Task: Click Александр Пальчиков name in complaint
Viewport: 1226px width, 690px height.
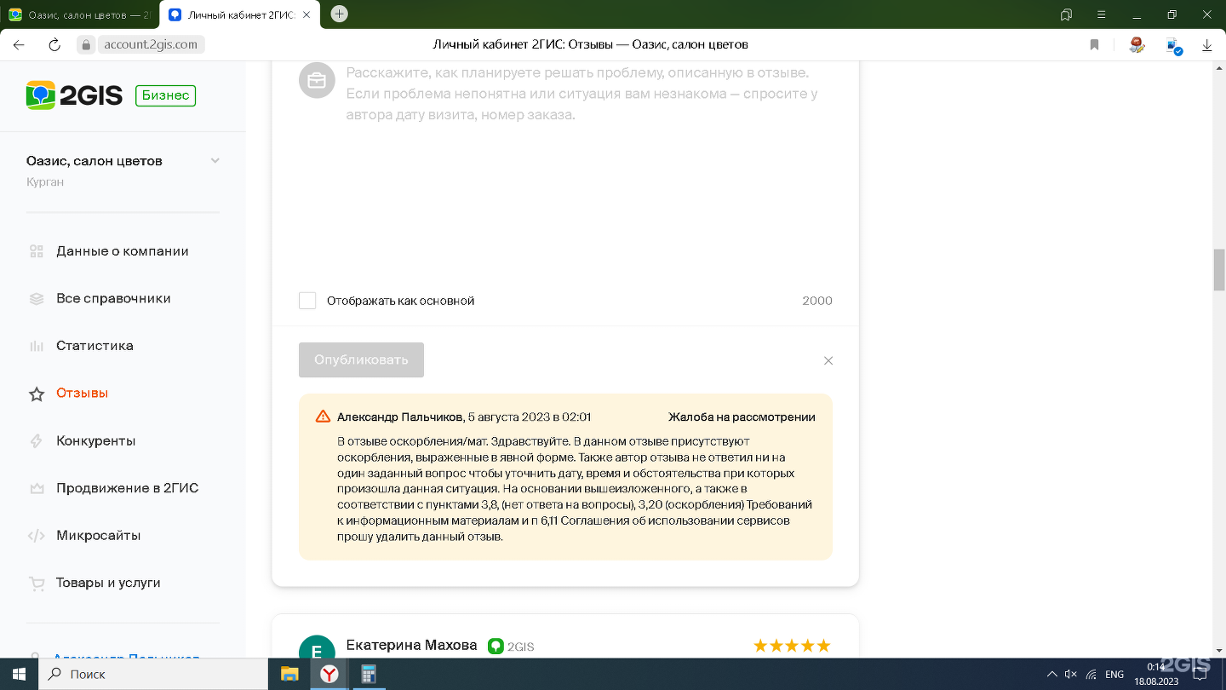Action: pos(399,417)
